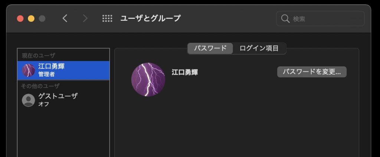Click the gray disabled zoom button
Viewport: 380px width, 157px height.
point(42,19)
